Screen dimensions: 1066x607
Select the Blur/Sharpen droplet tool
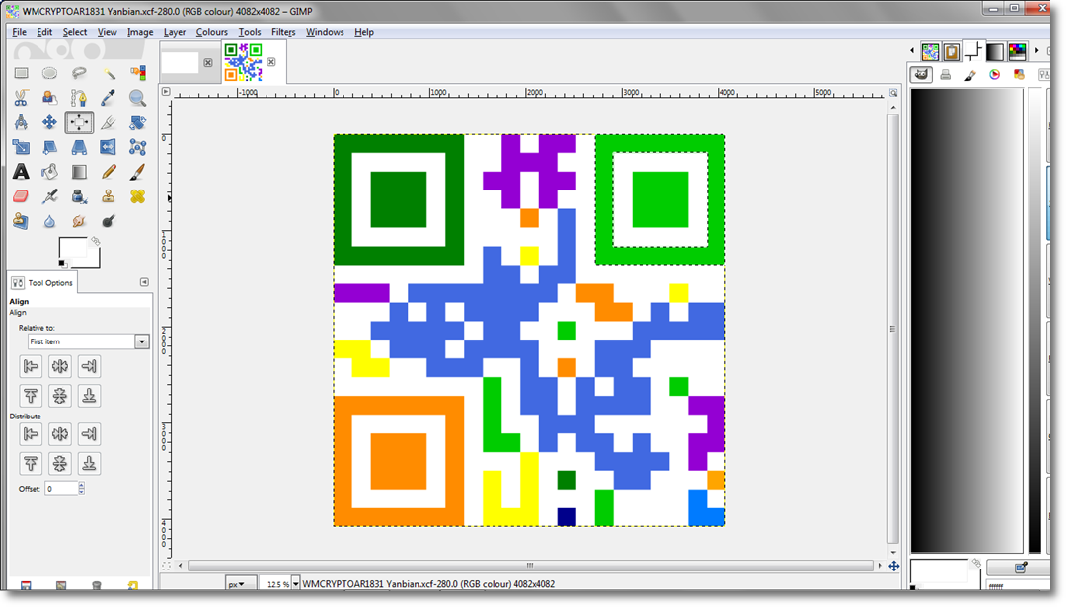[49, 221]
